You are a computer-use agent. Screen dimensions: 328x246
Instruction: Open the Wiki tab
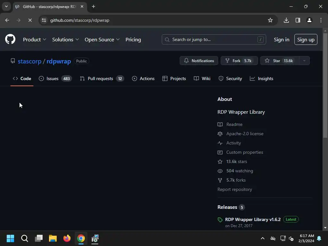[202, 79]
